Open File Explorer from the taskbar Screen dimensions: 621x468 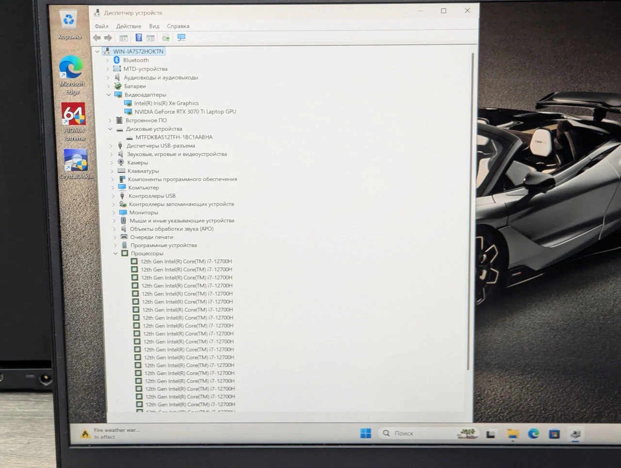tap(512, 434)
